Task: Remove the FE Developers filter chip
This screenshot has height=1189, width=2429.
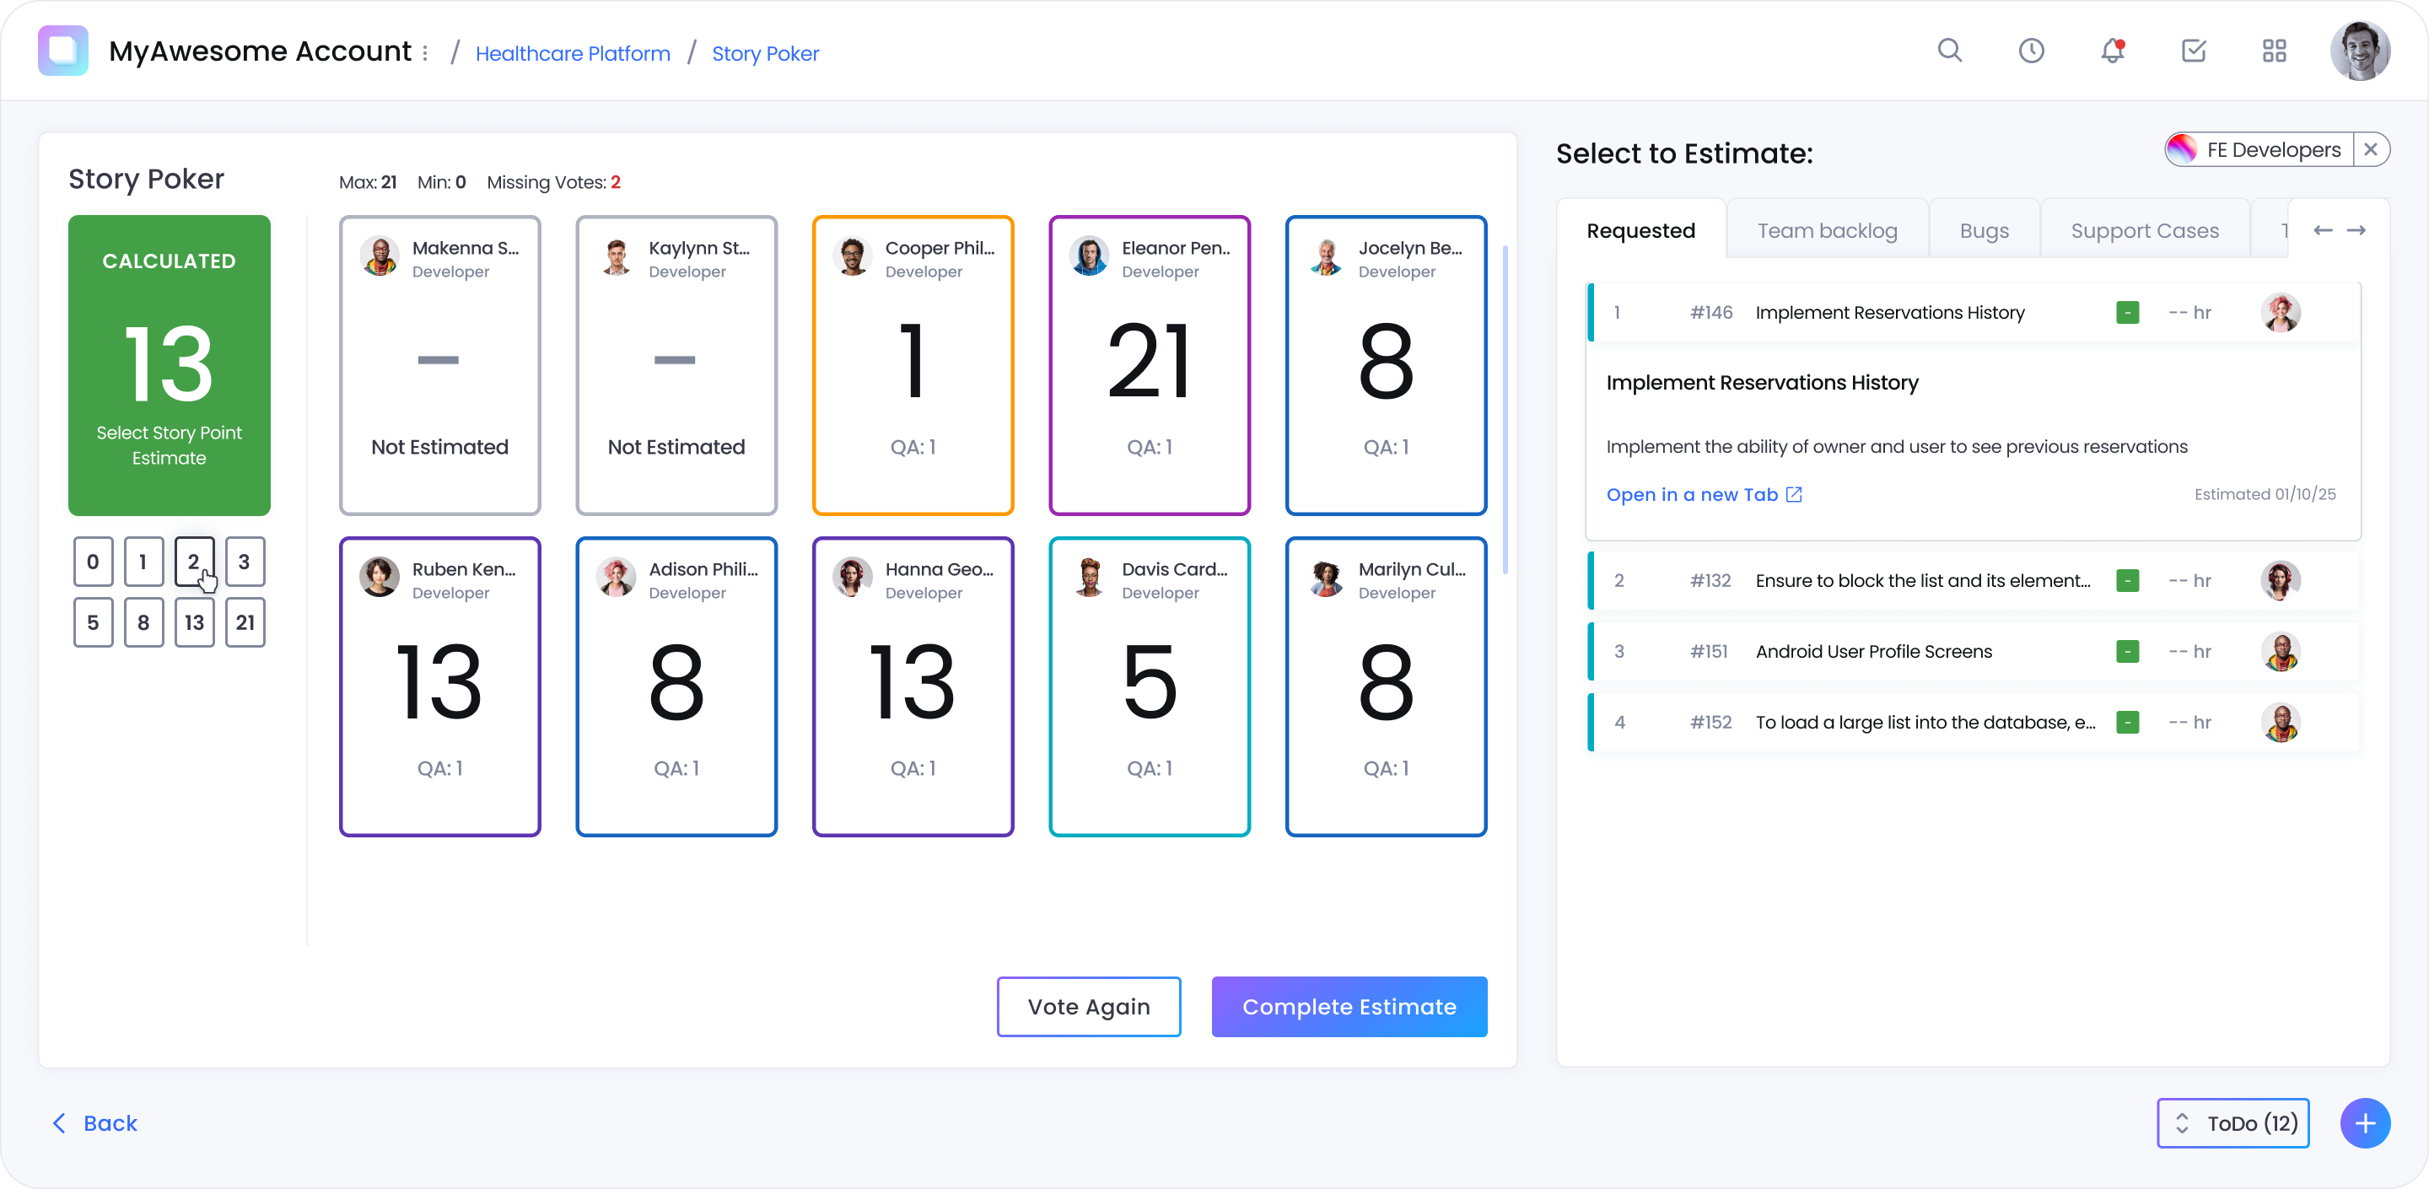Action: (2370, 150)
